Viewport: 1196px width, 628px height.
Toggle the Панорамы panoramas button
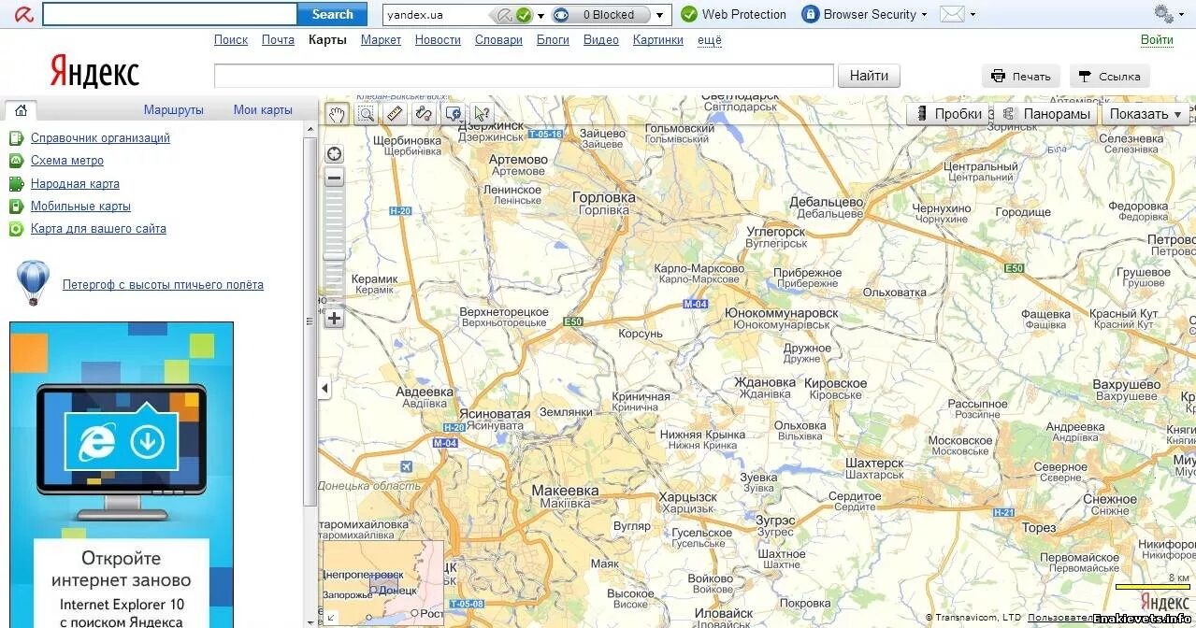click(x=1045, y=114)
